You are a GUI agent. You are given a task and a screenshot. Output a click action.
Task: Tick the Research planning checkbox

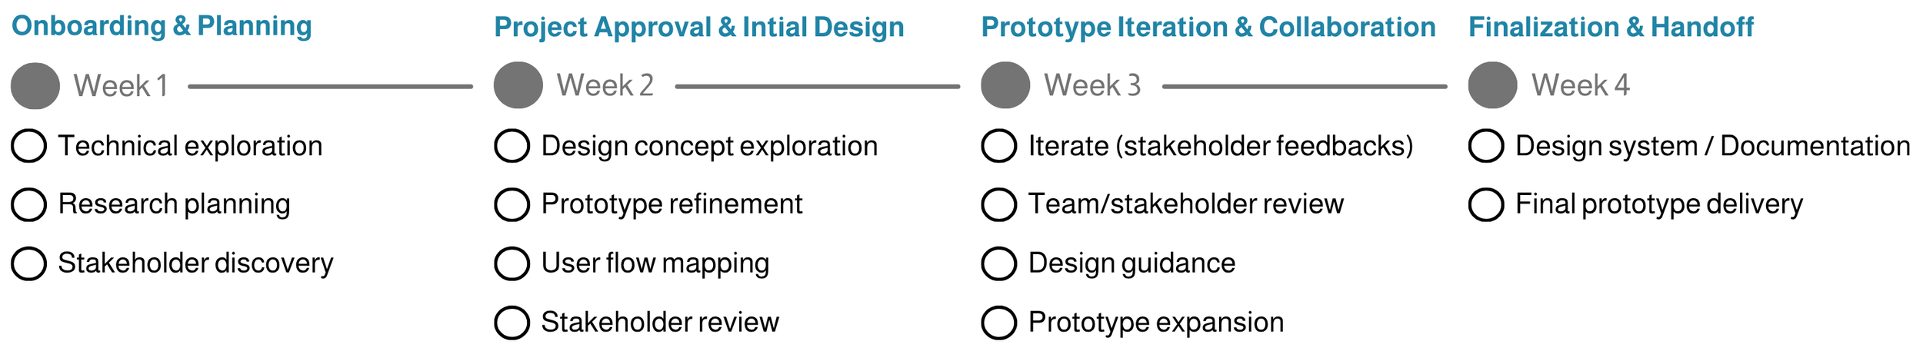(x=29, y=204)
